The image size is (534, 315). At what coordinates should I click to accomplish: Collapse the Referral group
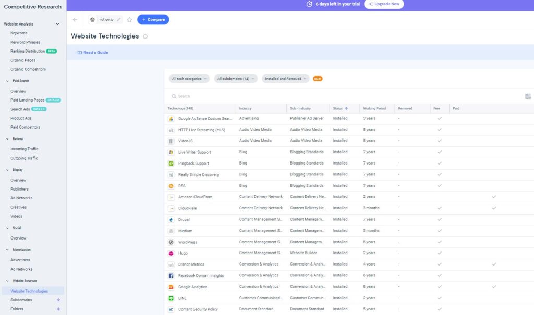tap(7, 139)
